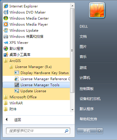Click the Windows Media Center icon

(6, 18)
